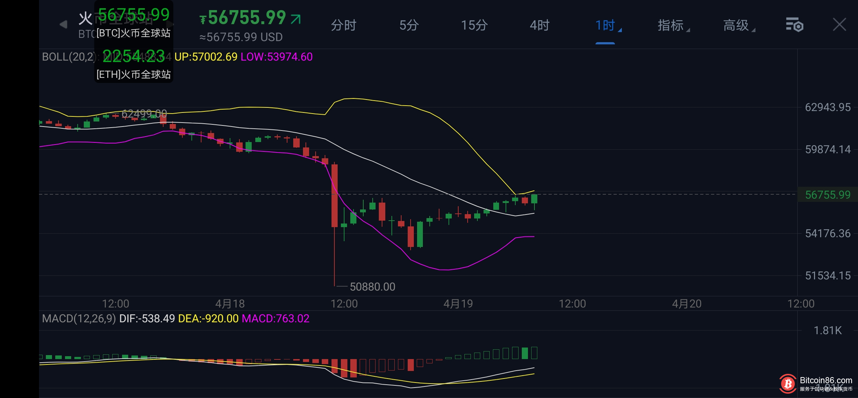Expand the 高级 advanced dropdown
The width and height of the screenshot is (858, 398).
[x=738, y=26]
